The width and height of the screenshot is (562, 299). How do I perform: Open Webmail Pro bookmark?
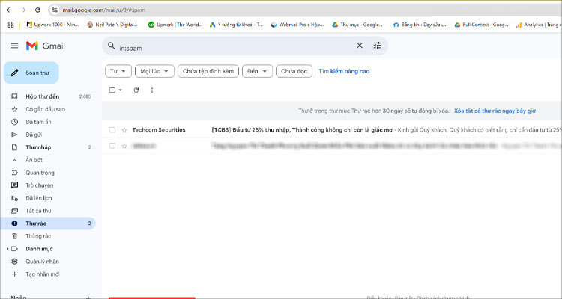point(297,25)
